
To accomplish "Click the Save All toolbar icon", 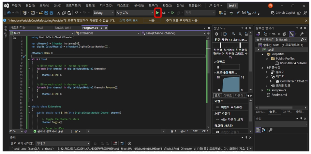I will [x=51, y=13].
